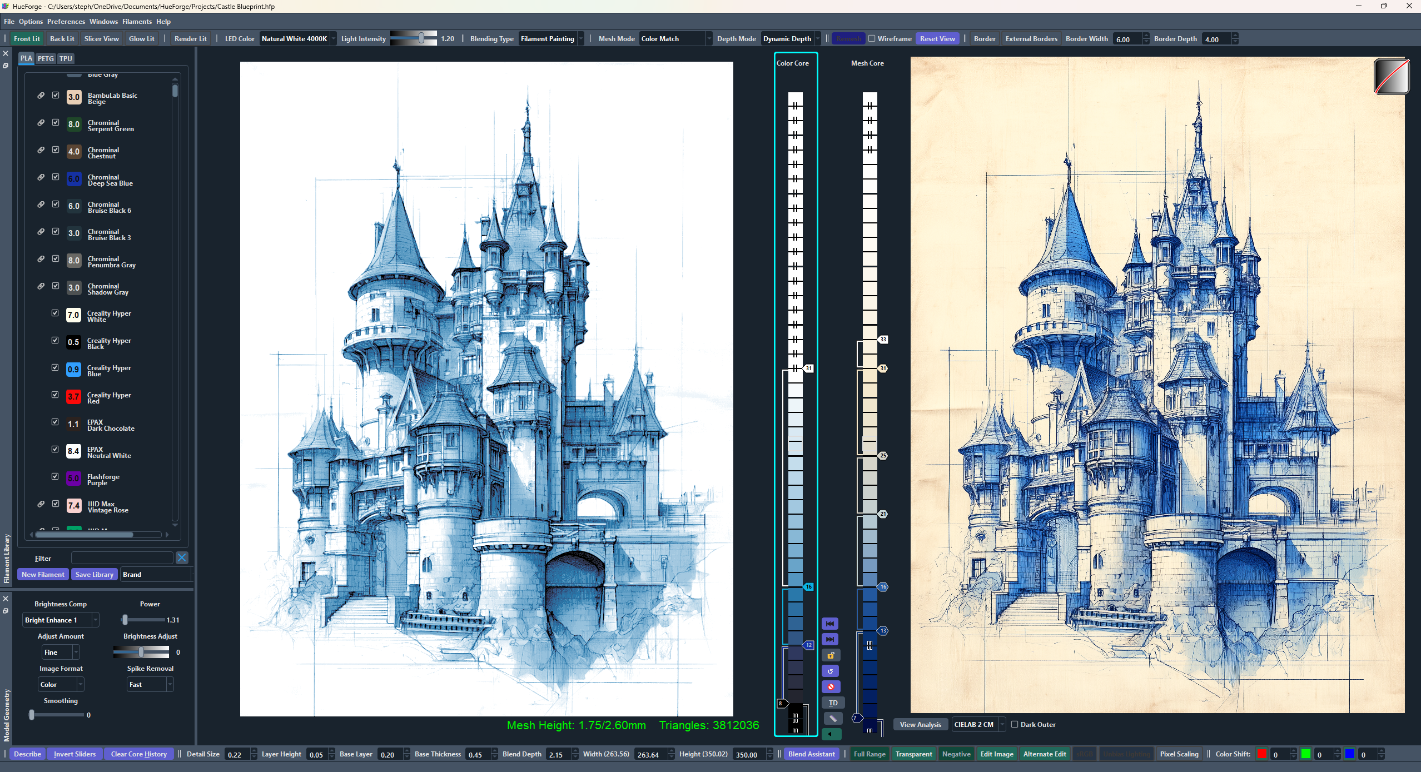Click the link icon beside Chrominal Chestnut

click(x=41, y=150)
